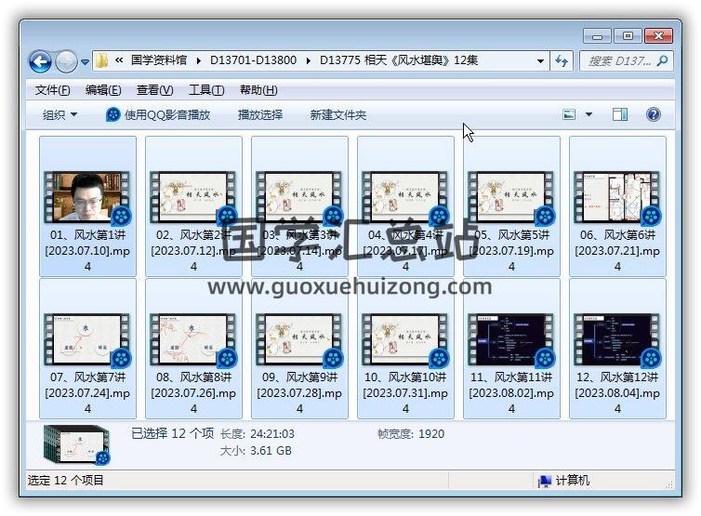Open the 查看(V) menu

[x=154, y=90]
